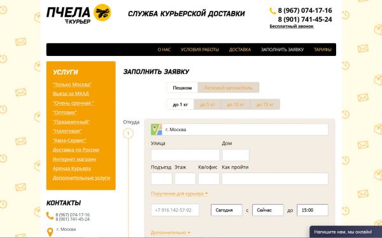This screenshot has width=382, height=238.
Task: Click the map pin icon in the city field
Action: 157,129
